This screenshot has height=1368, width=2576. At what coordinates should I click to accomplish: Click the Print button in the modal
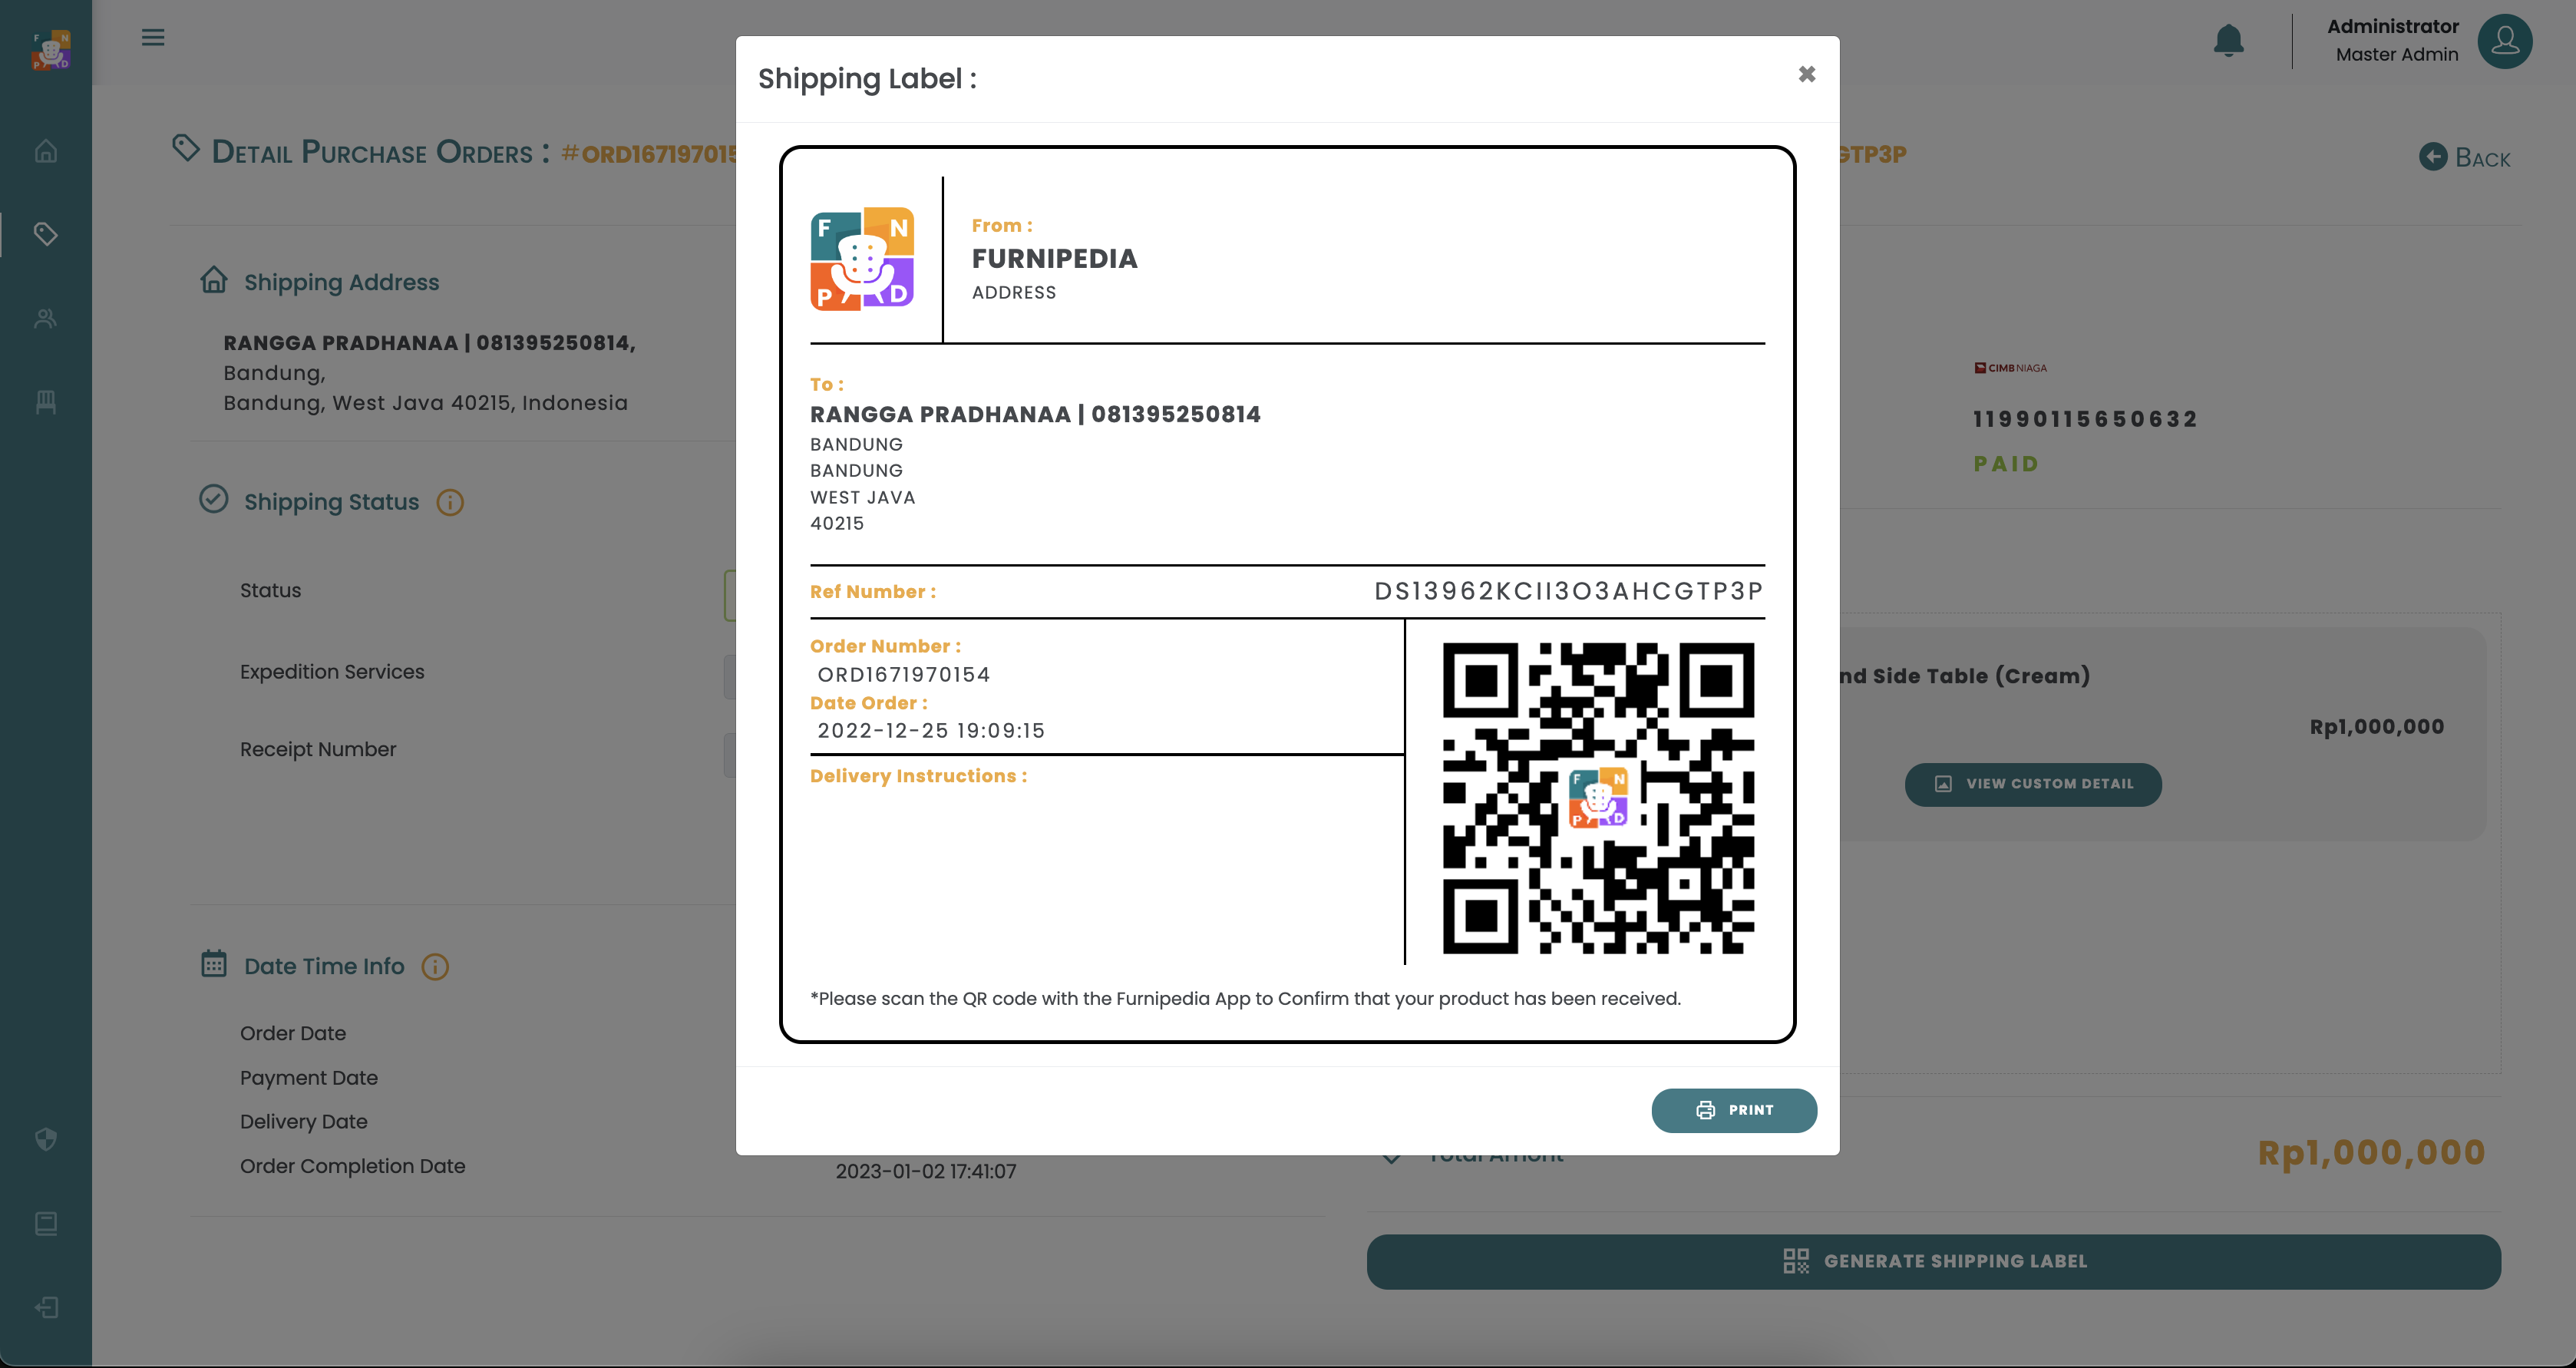(1733, 1110)
